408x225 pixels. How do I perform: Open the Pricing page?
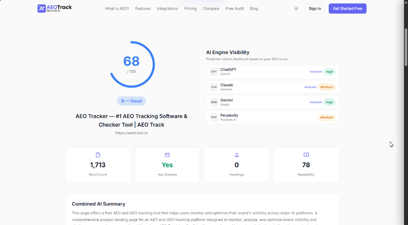pos(190,9)
